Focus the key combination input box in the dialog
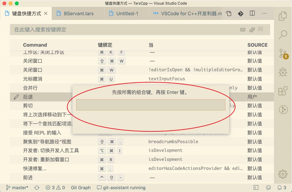 (x=150, y=105)
